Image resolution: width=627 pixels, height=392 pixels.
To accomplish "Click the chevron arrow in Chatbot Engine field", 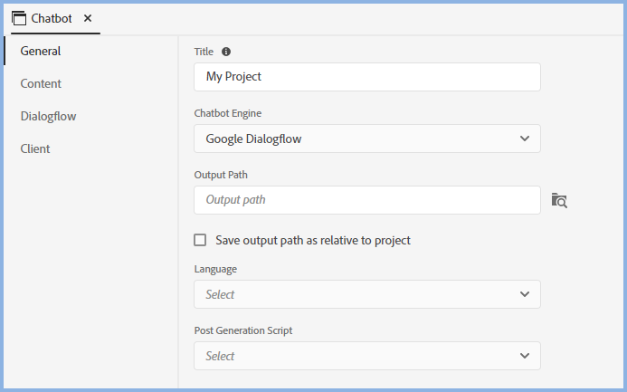I will [x=525, y=139].
